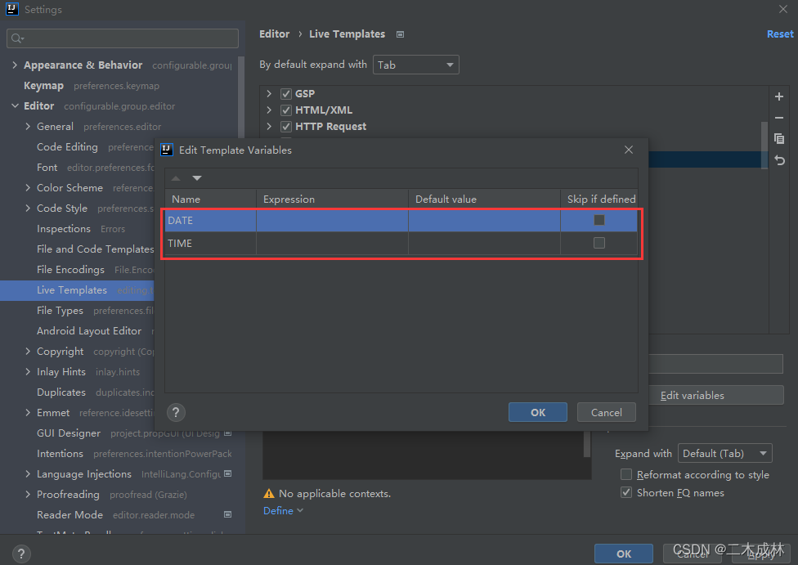Select Inspections settings page
798x565 pixels.
click(64, 229)
